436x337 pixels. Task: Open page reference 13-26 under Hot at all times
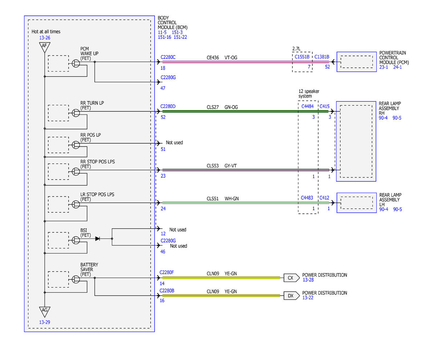(45, 38)
